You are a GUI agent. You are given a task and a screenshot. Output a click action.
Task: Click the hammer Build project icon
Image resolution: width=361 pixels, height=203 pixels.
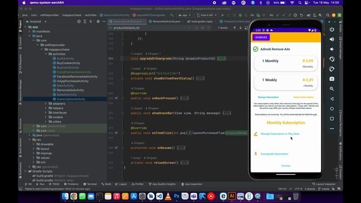pos(171,15)
